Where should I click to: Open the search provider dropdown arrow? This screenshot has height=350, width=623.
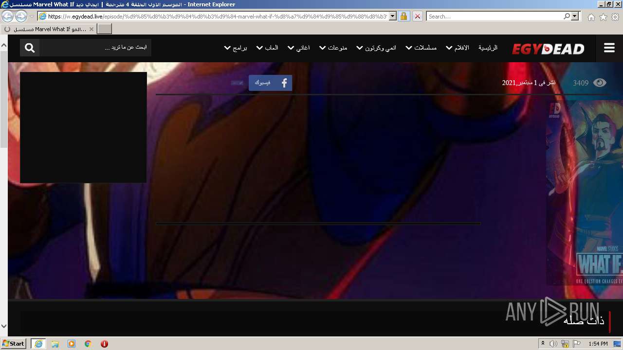(575, 16)
